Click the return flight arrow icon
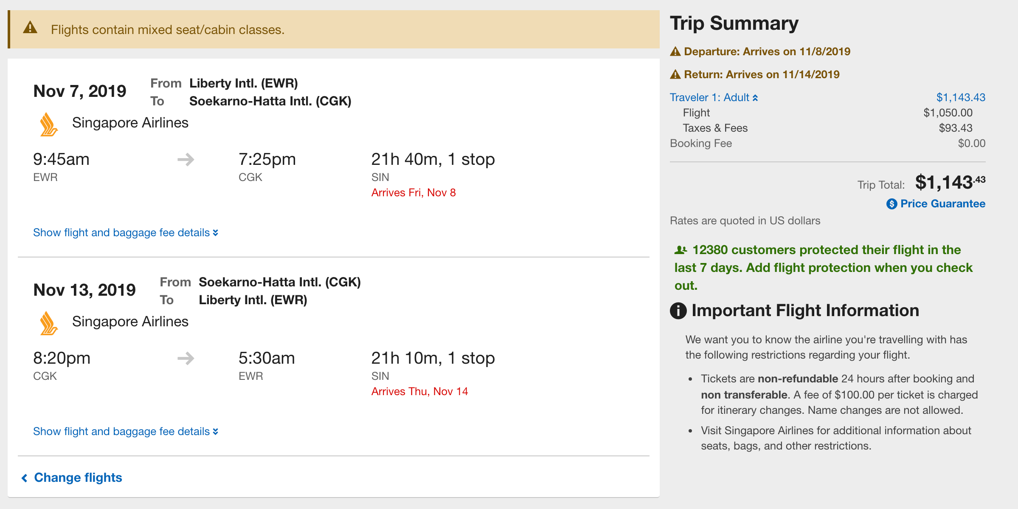Image resolution: width=1018 pixels, height=509 pixels. point(186,359)
